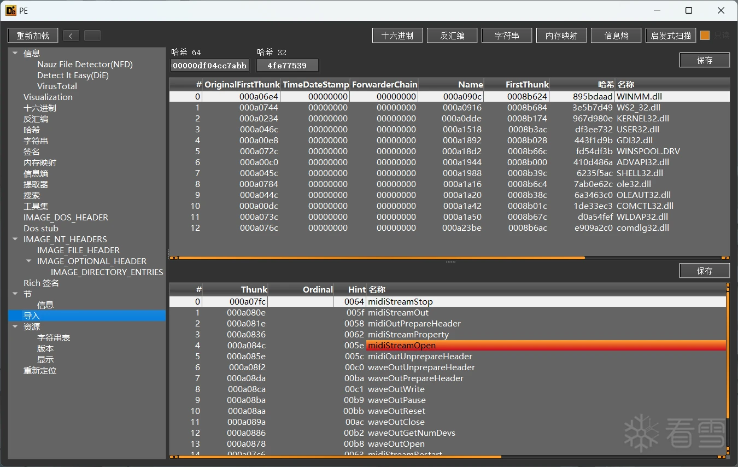The image size is (738, 467).
Task: Open the 反汇编 disassembly button
Action: coord(452,36)
